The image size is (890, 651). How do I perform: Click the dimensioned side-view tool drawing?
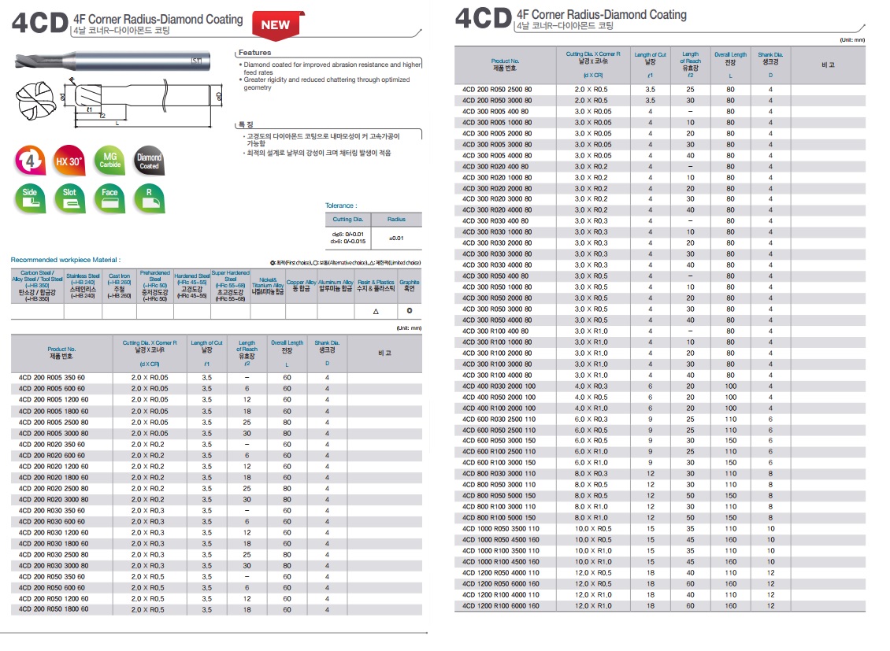[141, 102]
